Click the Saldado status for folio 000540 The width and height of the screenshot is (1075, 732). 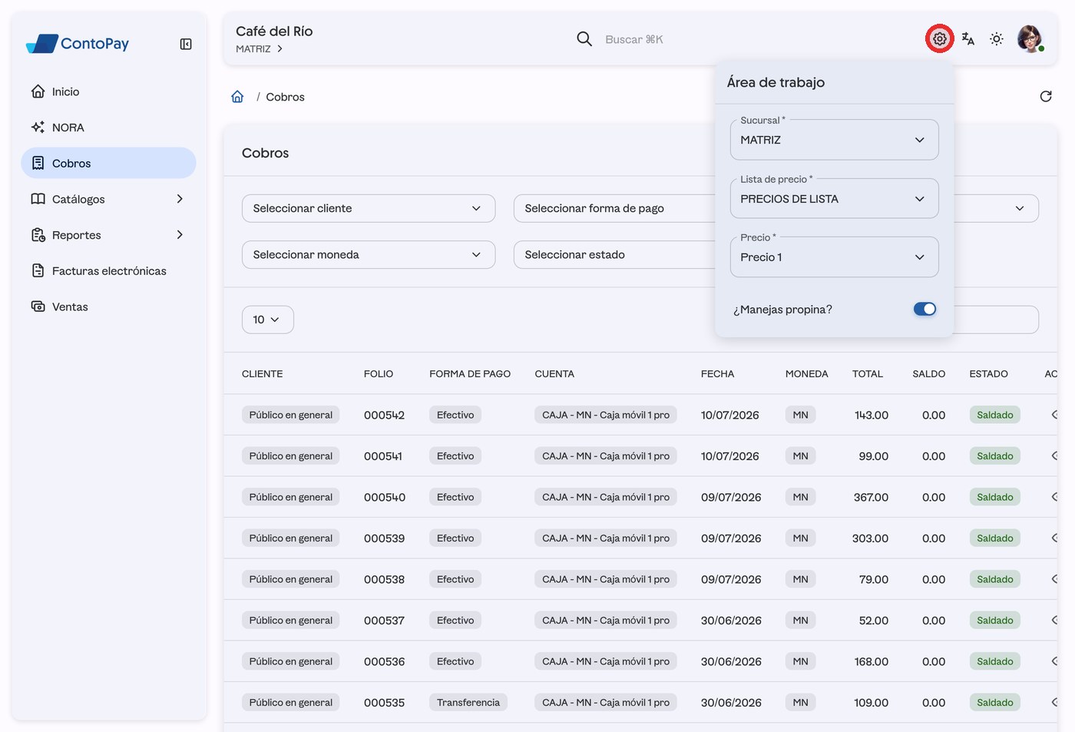(995, 497)
